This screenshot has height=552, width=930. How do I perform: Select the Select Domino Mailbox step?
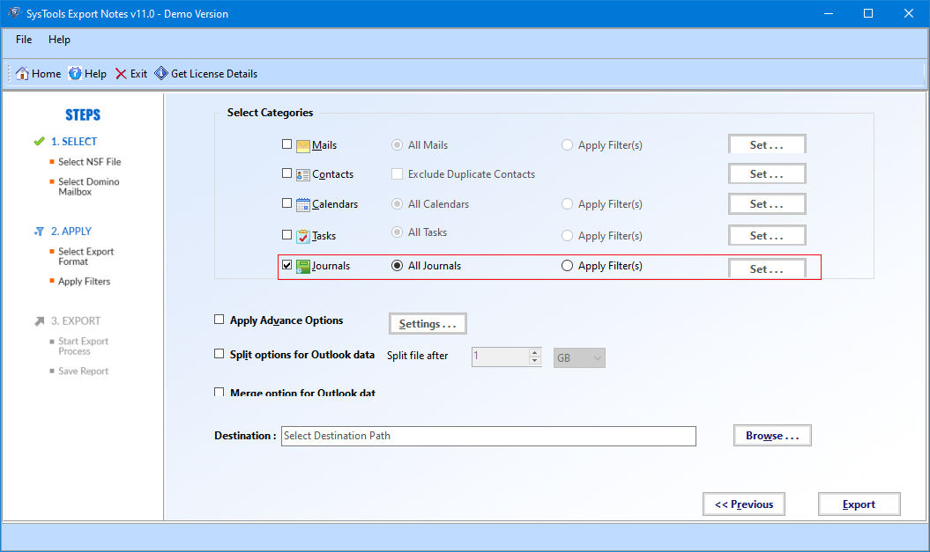point(88,187)
